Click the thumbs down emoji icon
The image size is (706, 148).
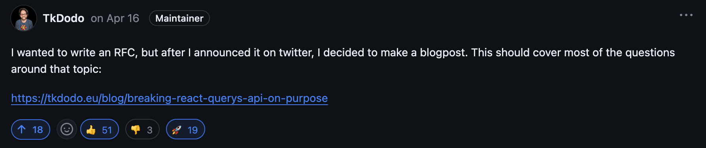coord(136,130)
